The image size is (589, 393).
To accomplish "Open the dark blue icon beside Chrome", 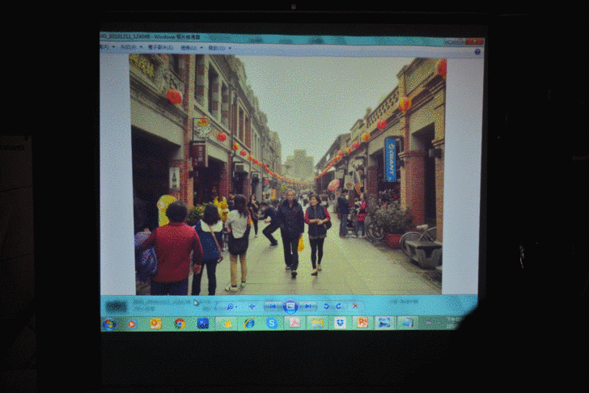I will point(203,323).
